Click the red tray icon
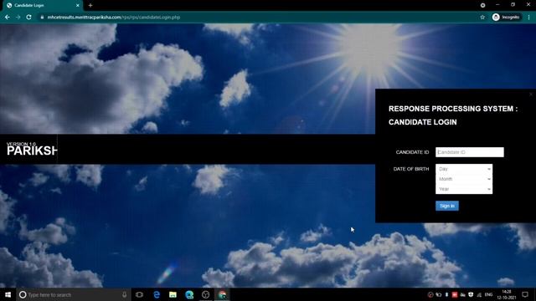 click(455, 294)
